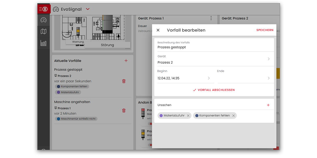Close the Vorfall bearbeiten dialog
This screenshot has height=158, width=317.
pyautogui.click(x=158, y=30)
